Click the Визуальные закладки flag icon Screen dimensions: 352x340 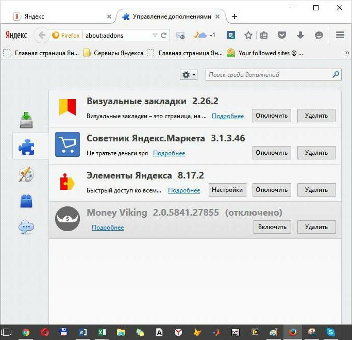(68, 107)
